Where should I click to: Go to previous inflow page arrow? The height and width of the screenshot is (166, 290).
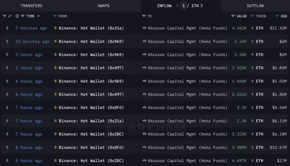177,6
